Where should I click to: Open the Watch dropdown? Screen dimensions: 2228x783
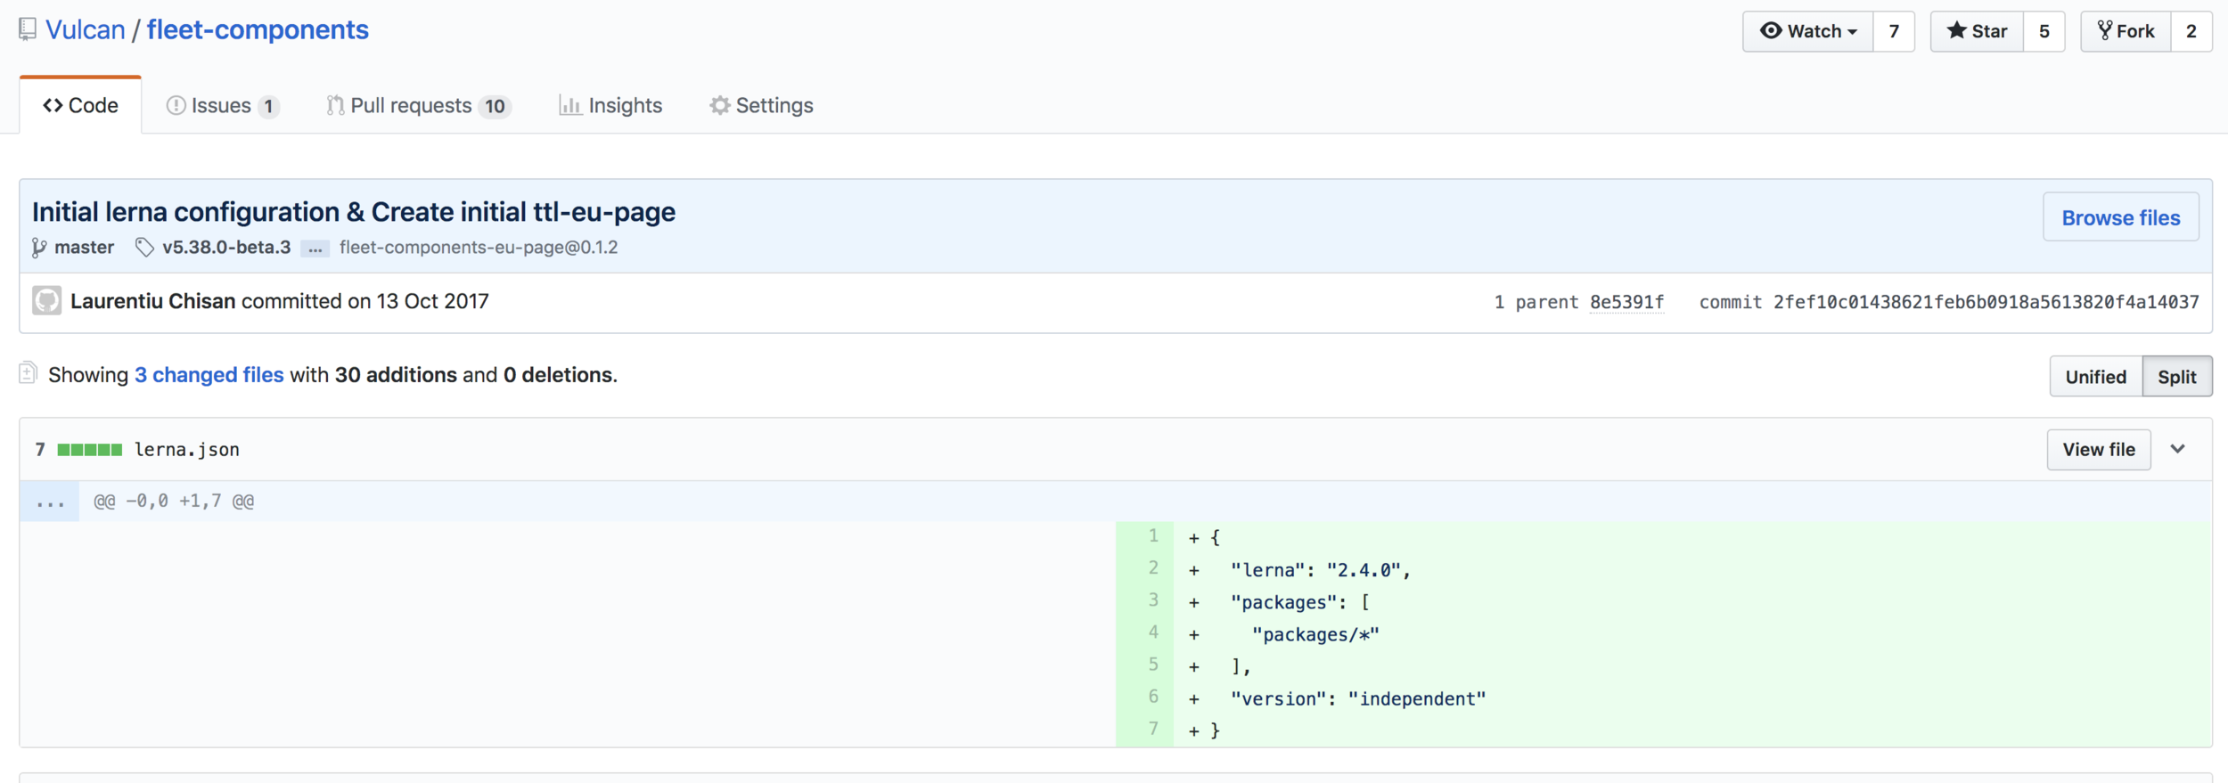coord(1807,31)
